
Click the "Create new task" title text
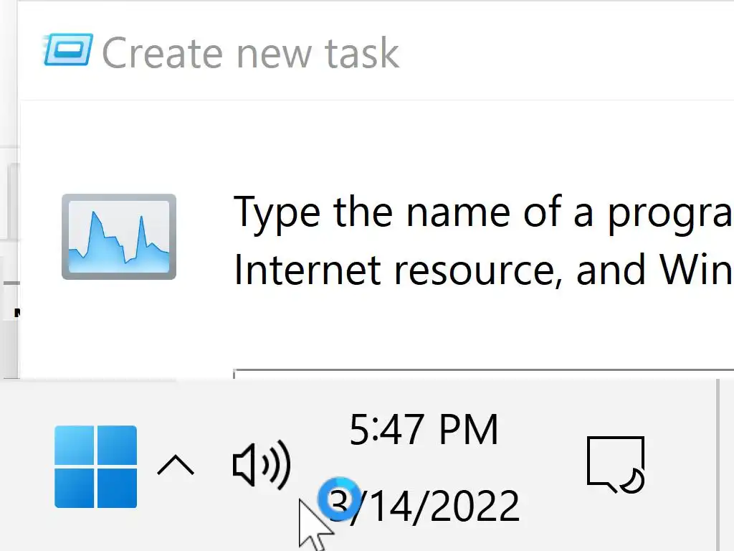tap(250, 53)
